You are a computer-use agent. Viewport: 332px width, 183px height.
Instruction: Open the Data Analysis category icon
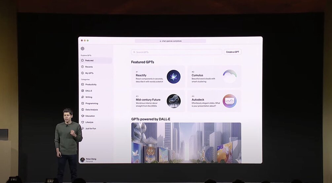(83, 109)
